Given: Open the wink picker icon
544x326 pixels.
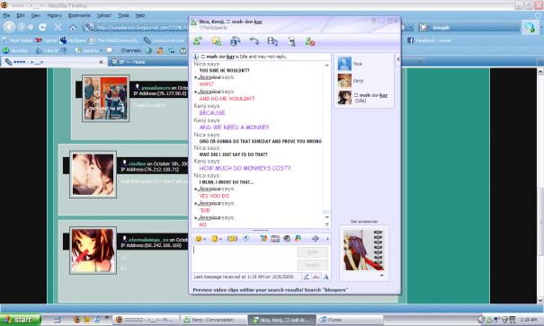Looking at the screenshot, I should click(x=215, y=238).
